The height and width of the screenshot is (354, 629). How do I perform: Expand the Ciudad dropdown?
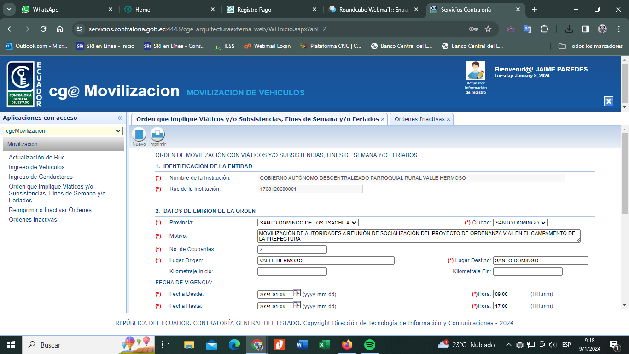[520, 223]
